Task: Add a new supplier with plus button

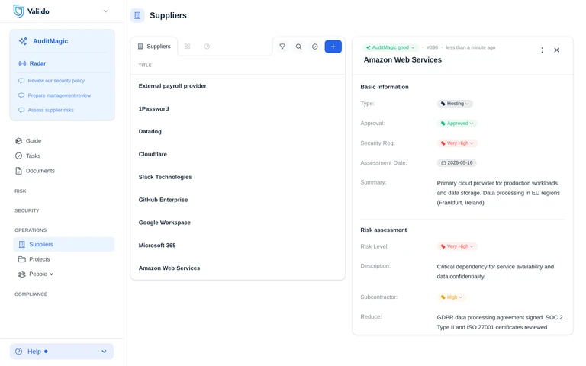Action: tap(333, 47)
